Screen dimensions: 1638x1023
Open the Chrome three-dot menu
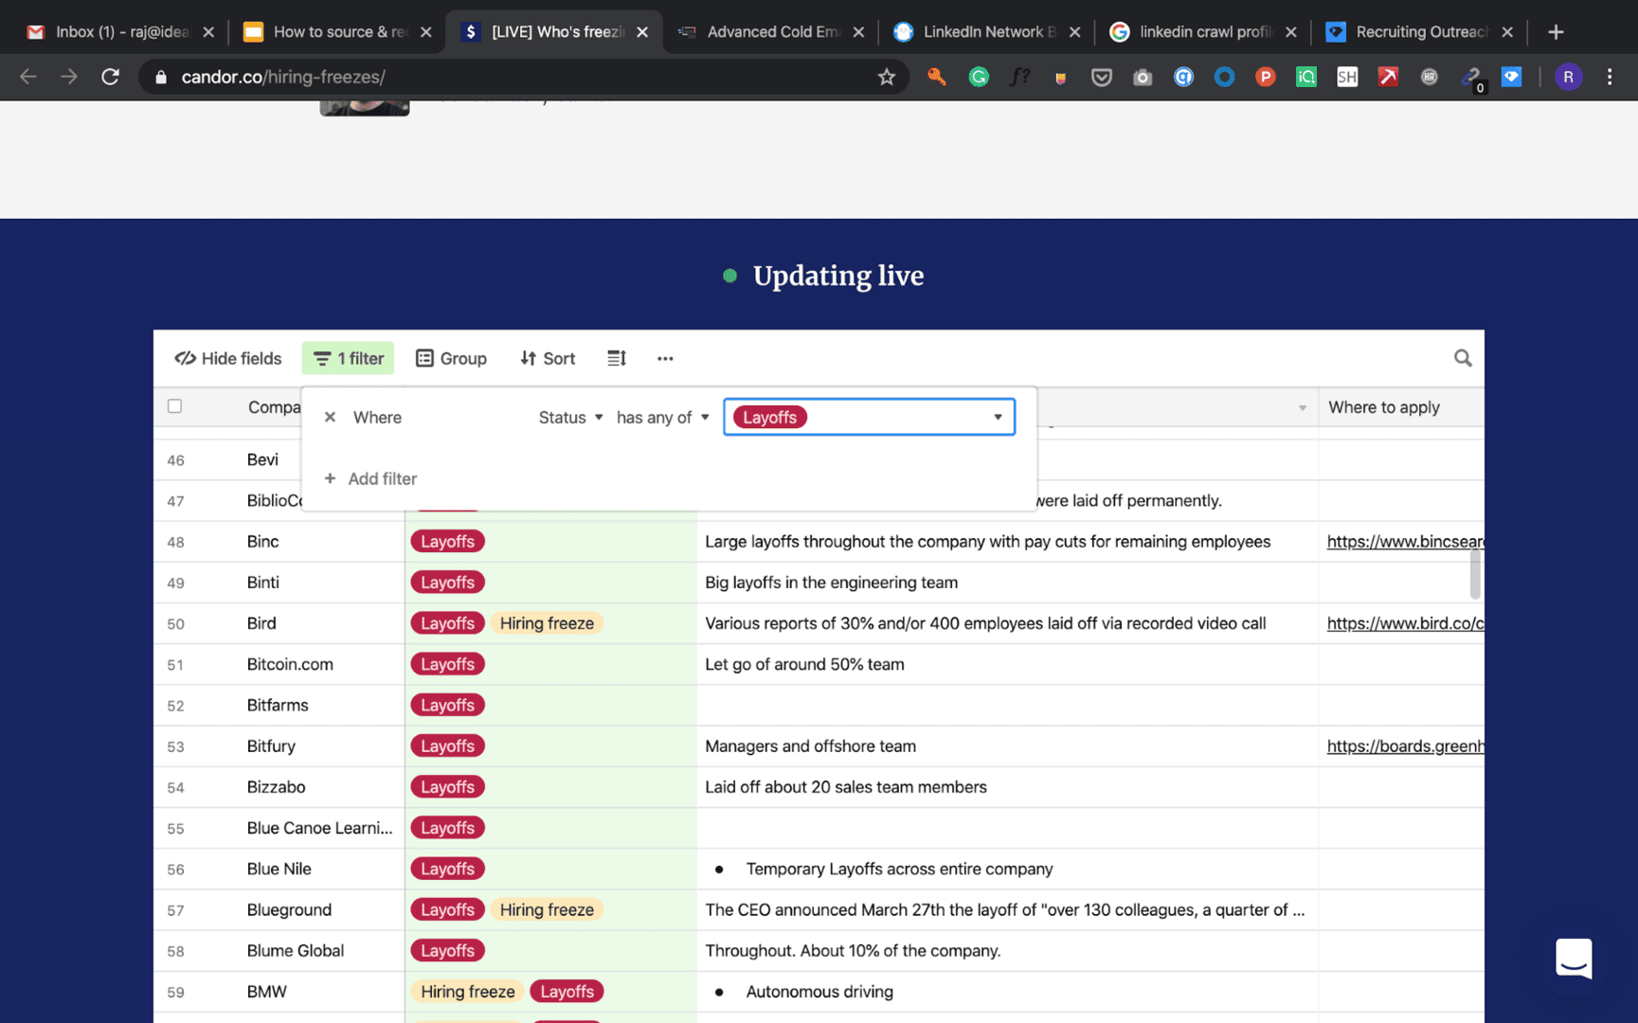click(1610, 77)
